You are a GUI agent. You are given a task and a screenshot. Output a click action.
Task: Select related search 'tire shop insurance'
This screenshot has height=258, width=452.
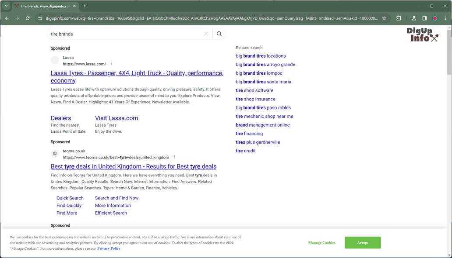[255, 99]
